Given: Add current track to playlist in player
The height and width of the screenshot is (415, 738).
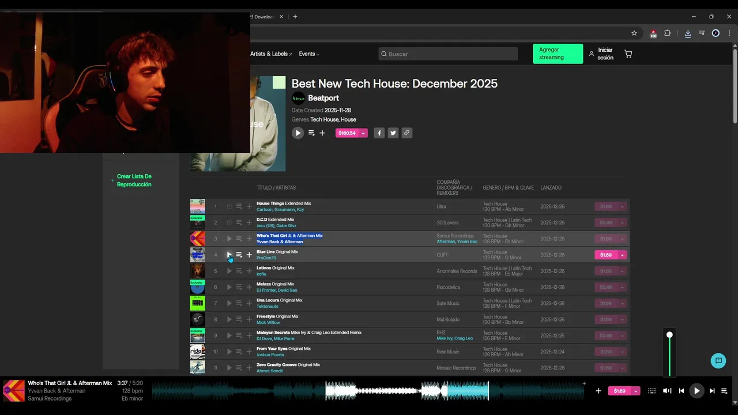Looking at the screenshot, I should coord(598,391).
